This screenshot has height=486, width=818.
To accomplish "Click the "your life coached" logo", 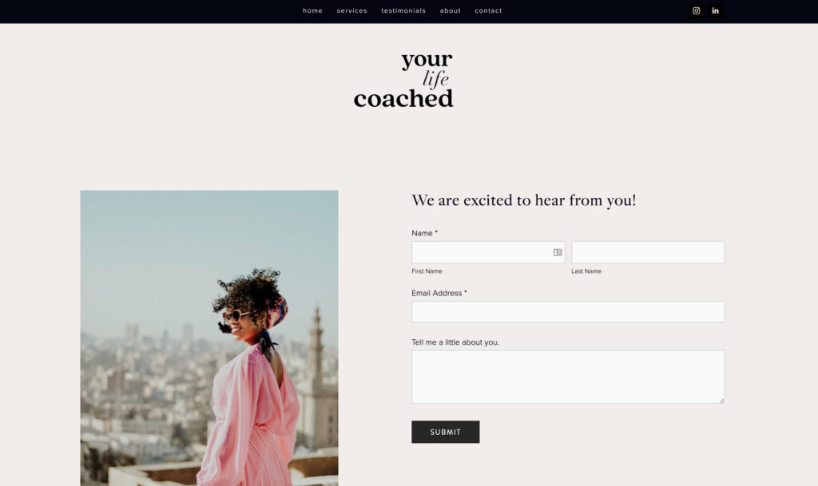I will pyautogui.click(x=403, y=80).
